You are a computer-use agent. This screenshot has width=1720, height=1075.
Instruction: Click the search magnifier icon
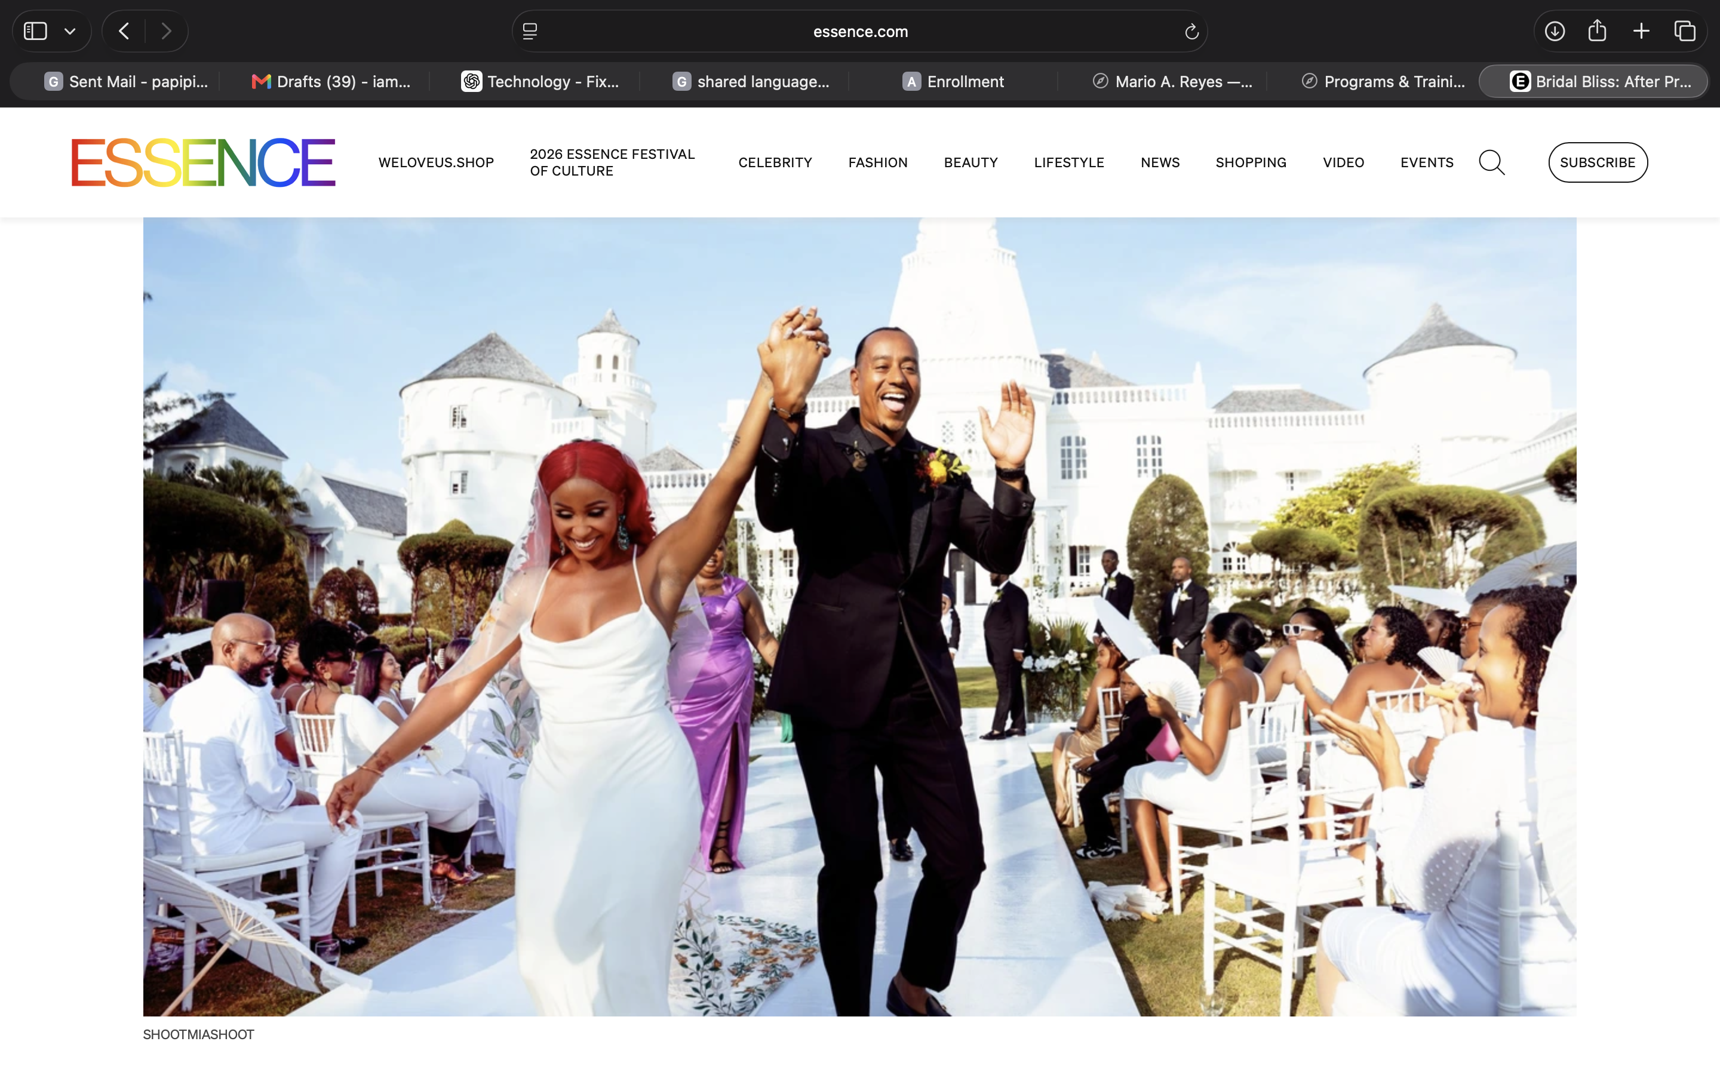(1492, 163)
